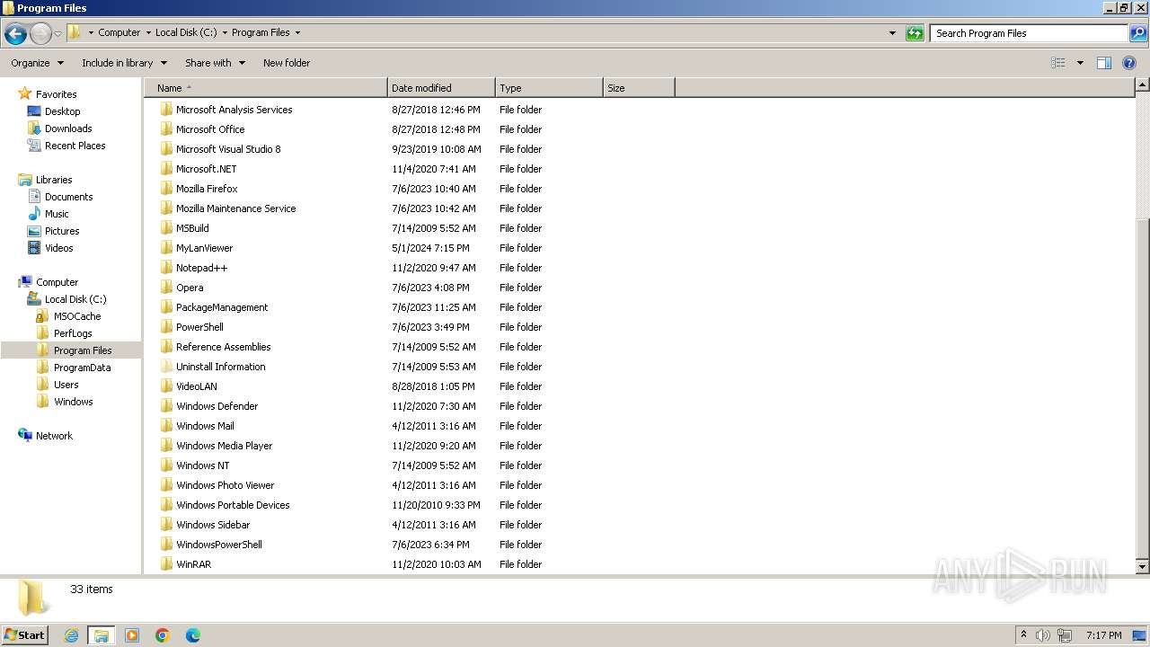Click in Search Program Files field

[1030, 33]
